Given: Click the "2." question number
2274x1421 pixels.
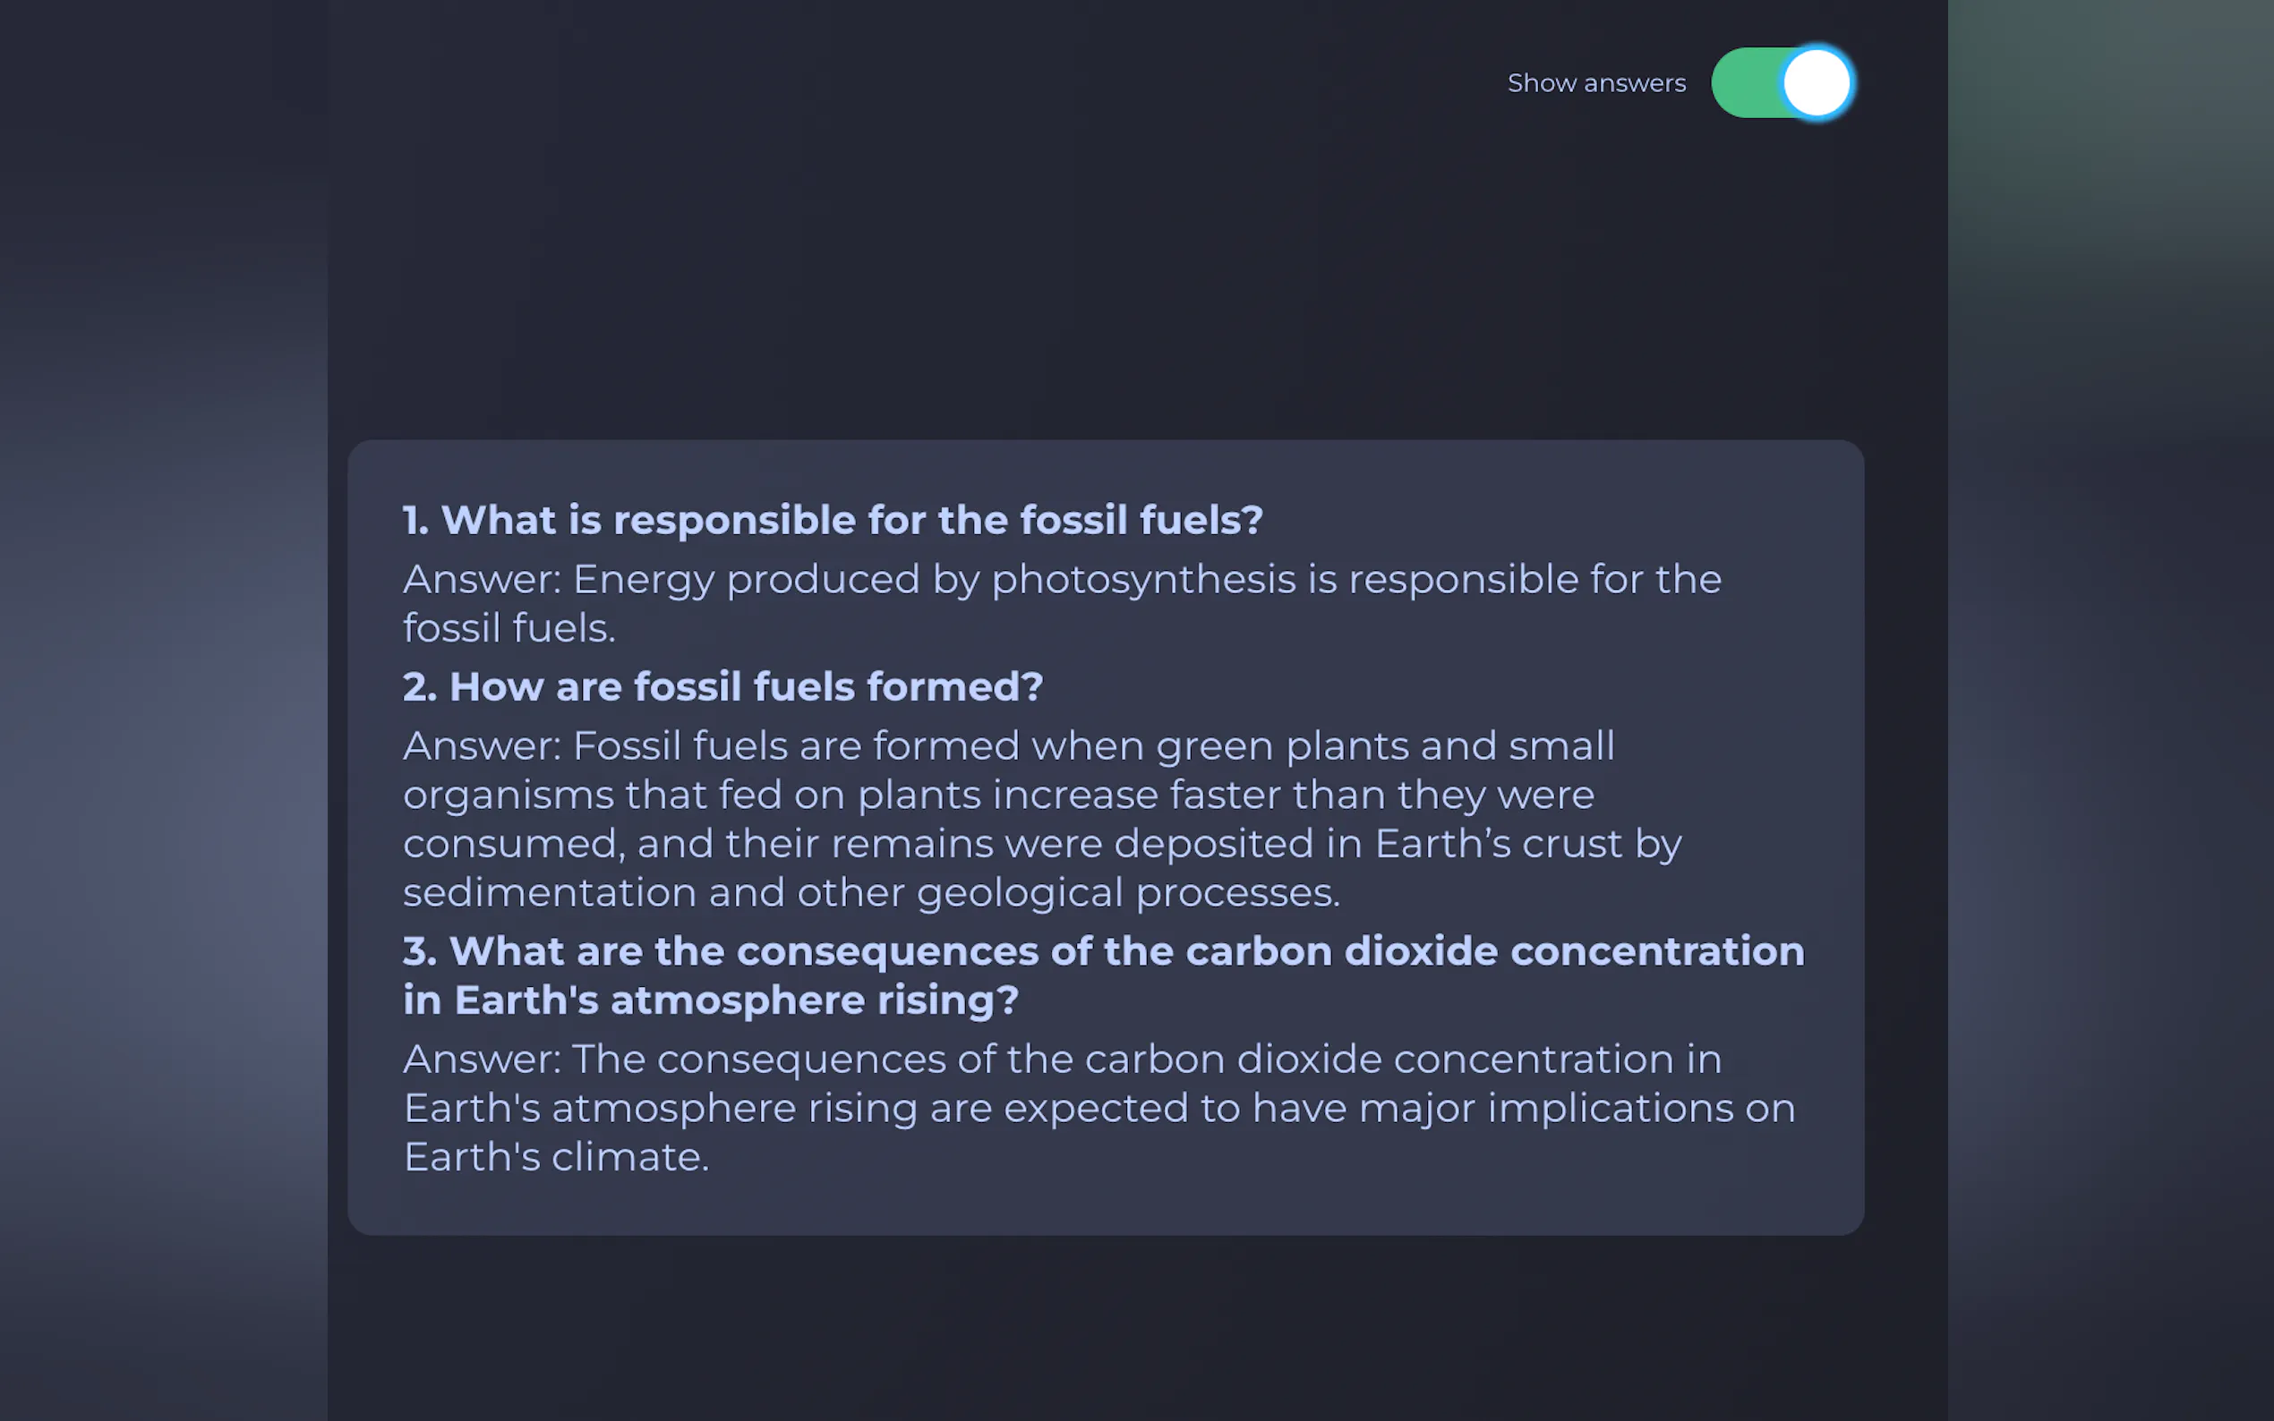Looking at the screenshot, I should click(419, 687).
